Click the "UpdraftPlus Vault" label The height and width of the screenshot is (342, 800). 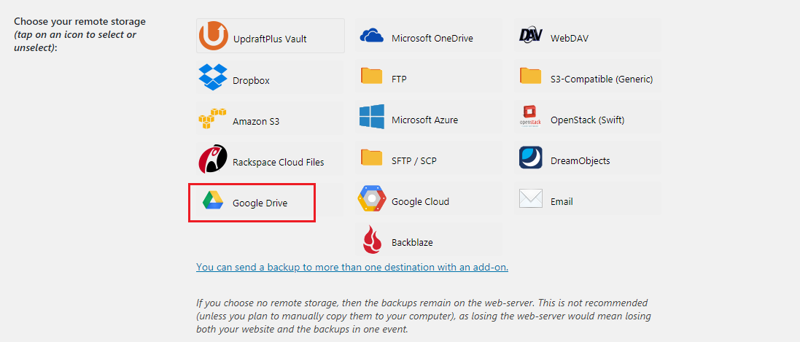[x=270, y=39]
